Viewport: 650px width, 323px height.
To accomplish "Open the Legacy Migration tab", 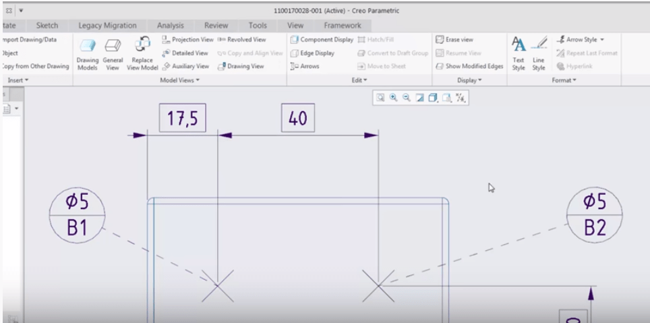I will tap(107, 26).
